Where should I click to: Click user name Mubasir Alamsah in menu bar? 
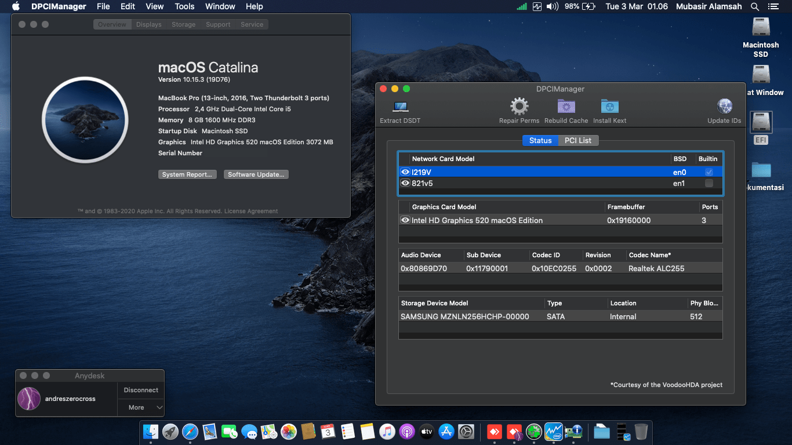point(709,6)
